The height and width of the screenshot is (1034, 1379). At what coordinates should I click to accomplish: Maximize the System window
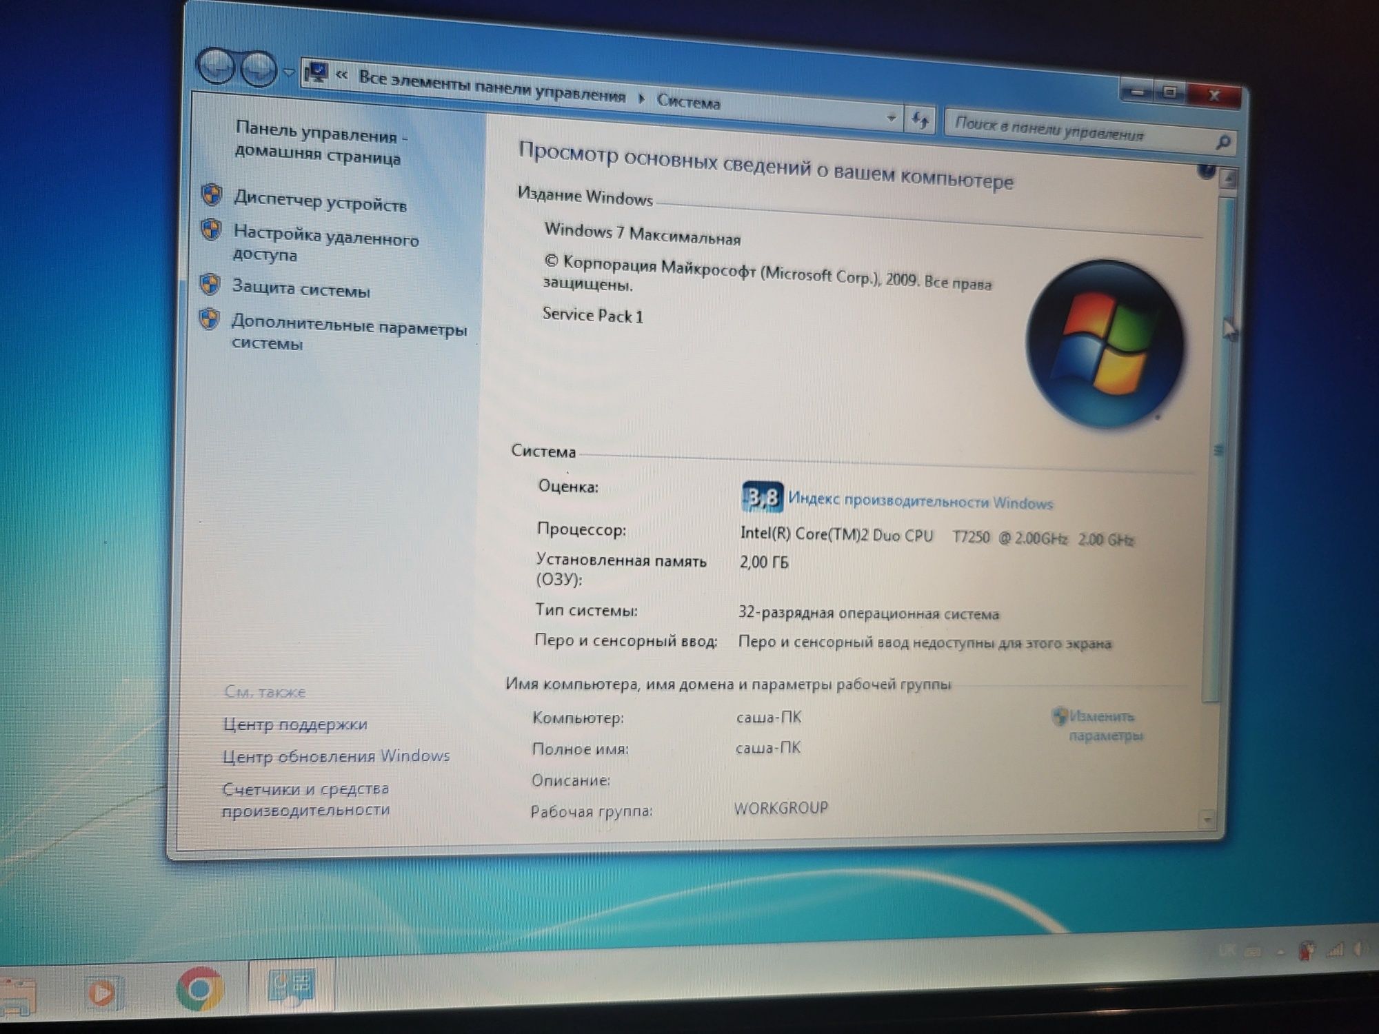click(1170, 92)
